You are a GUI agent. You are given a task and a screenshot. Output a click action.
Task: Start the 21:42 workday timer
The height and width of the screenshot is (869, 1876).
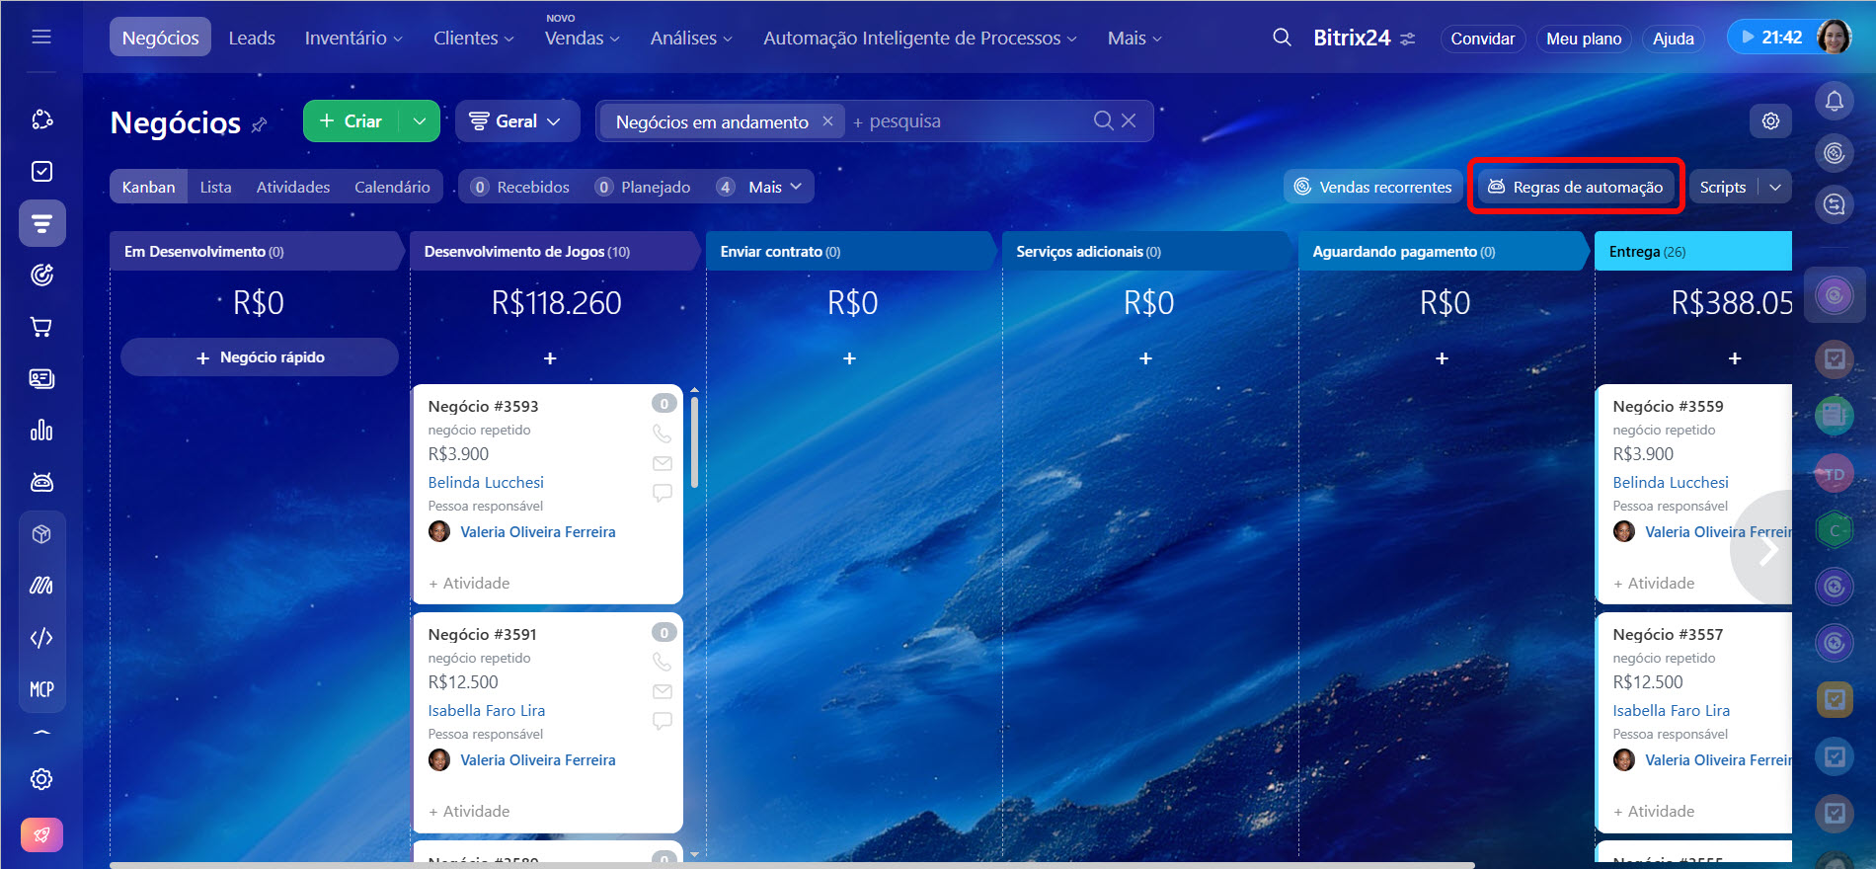point(1772,38)
